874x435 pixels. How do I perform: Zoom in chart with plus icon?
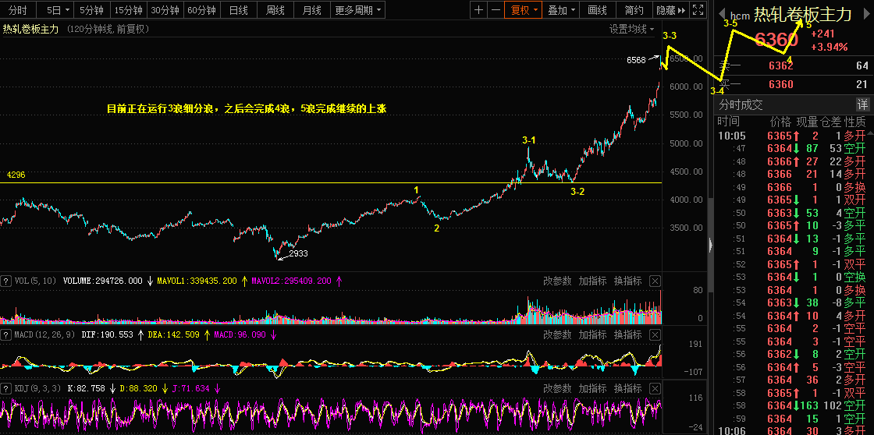(x=479, y=9)
